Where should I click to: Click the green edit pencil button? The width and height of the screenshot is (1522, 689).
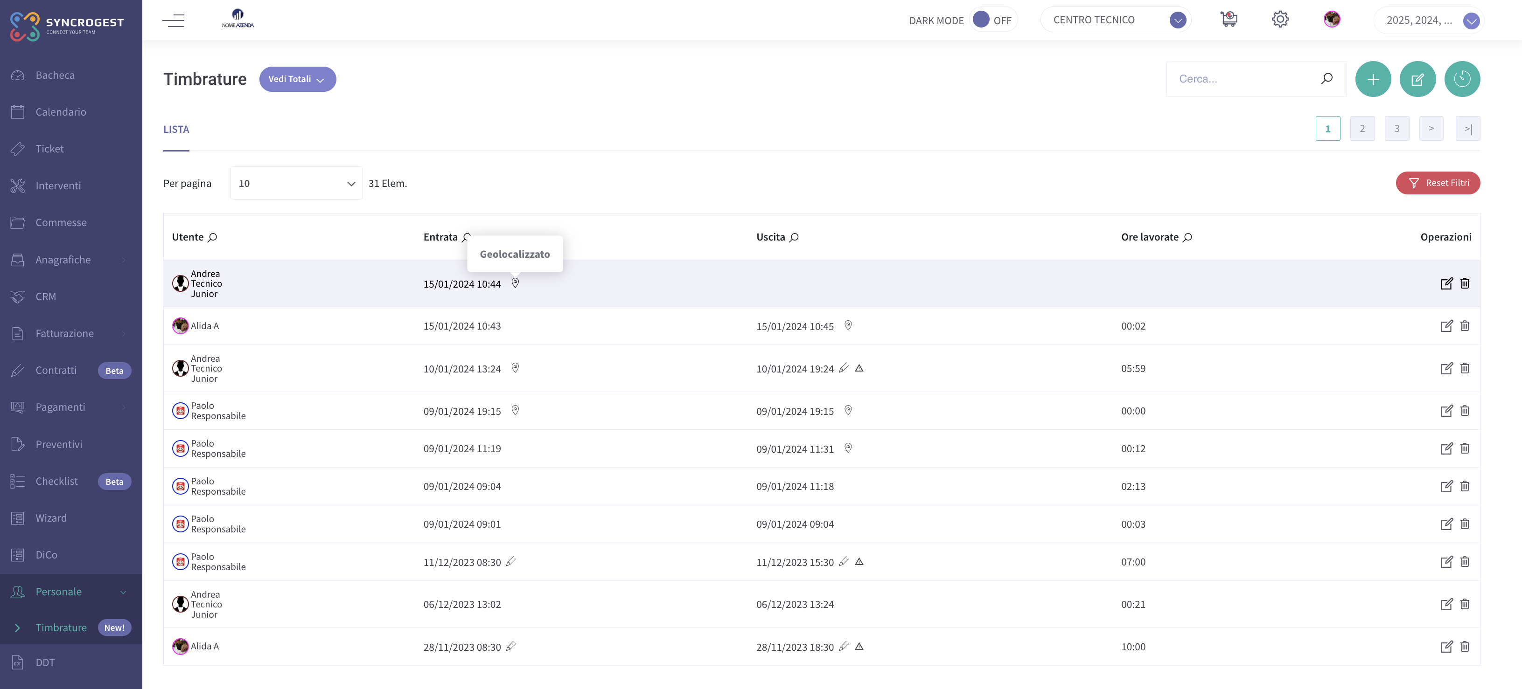[1417, 79]
